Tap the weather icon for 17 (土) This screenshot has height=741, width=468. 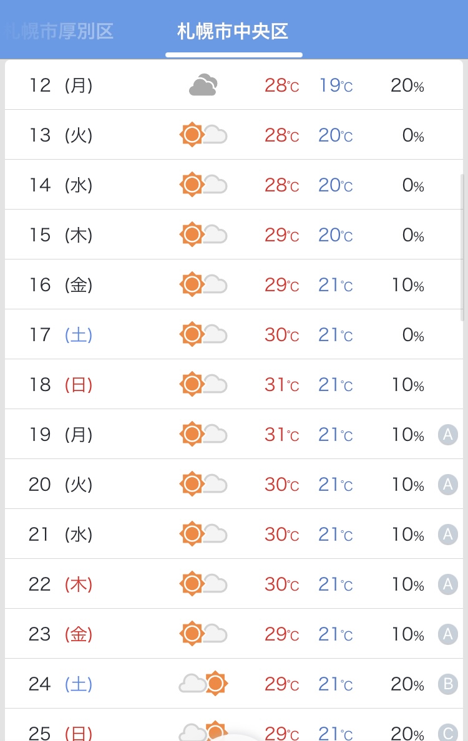click(x=203, y=334)
